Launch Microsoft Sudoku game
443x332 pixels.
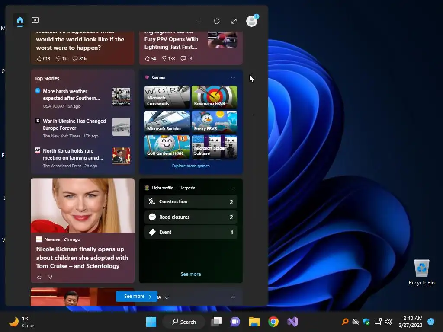167,121
